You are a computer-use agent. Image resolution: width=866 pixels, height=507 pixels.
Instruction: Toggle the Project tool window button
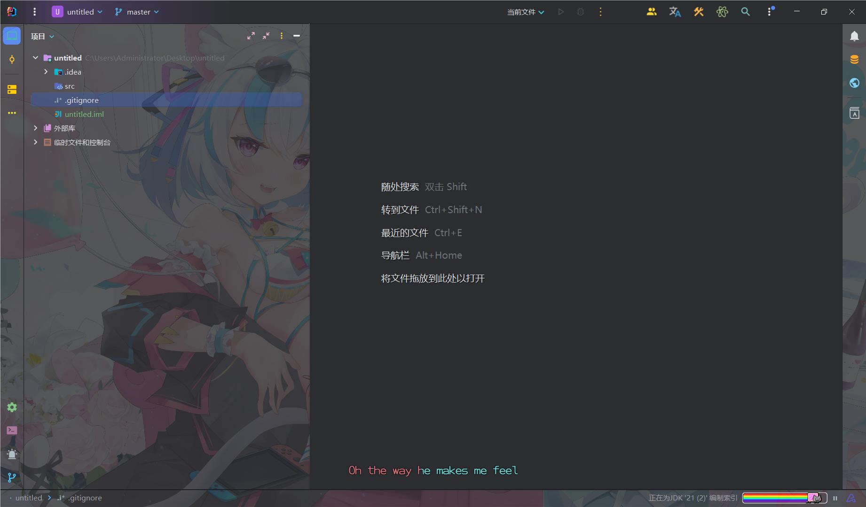[12, 36]
